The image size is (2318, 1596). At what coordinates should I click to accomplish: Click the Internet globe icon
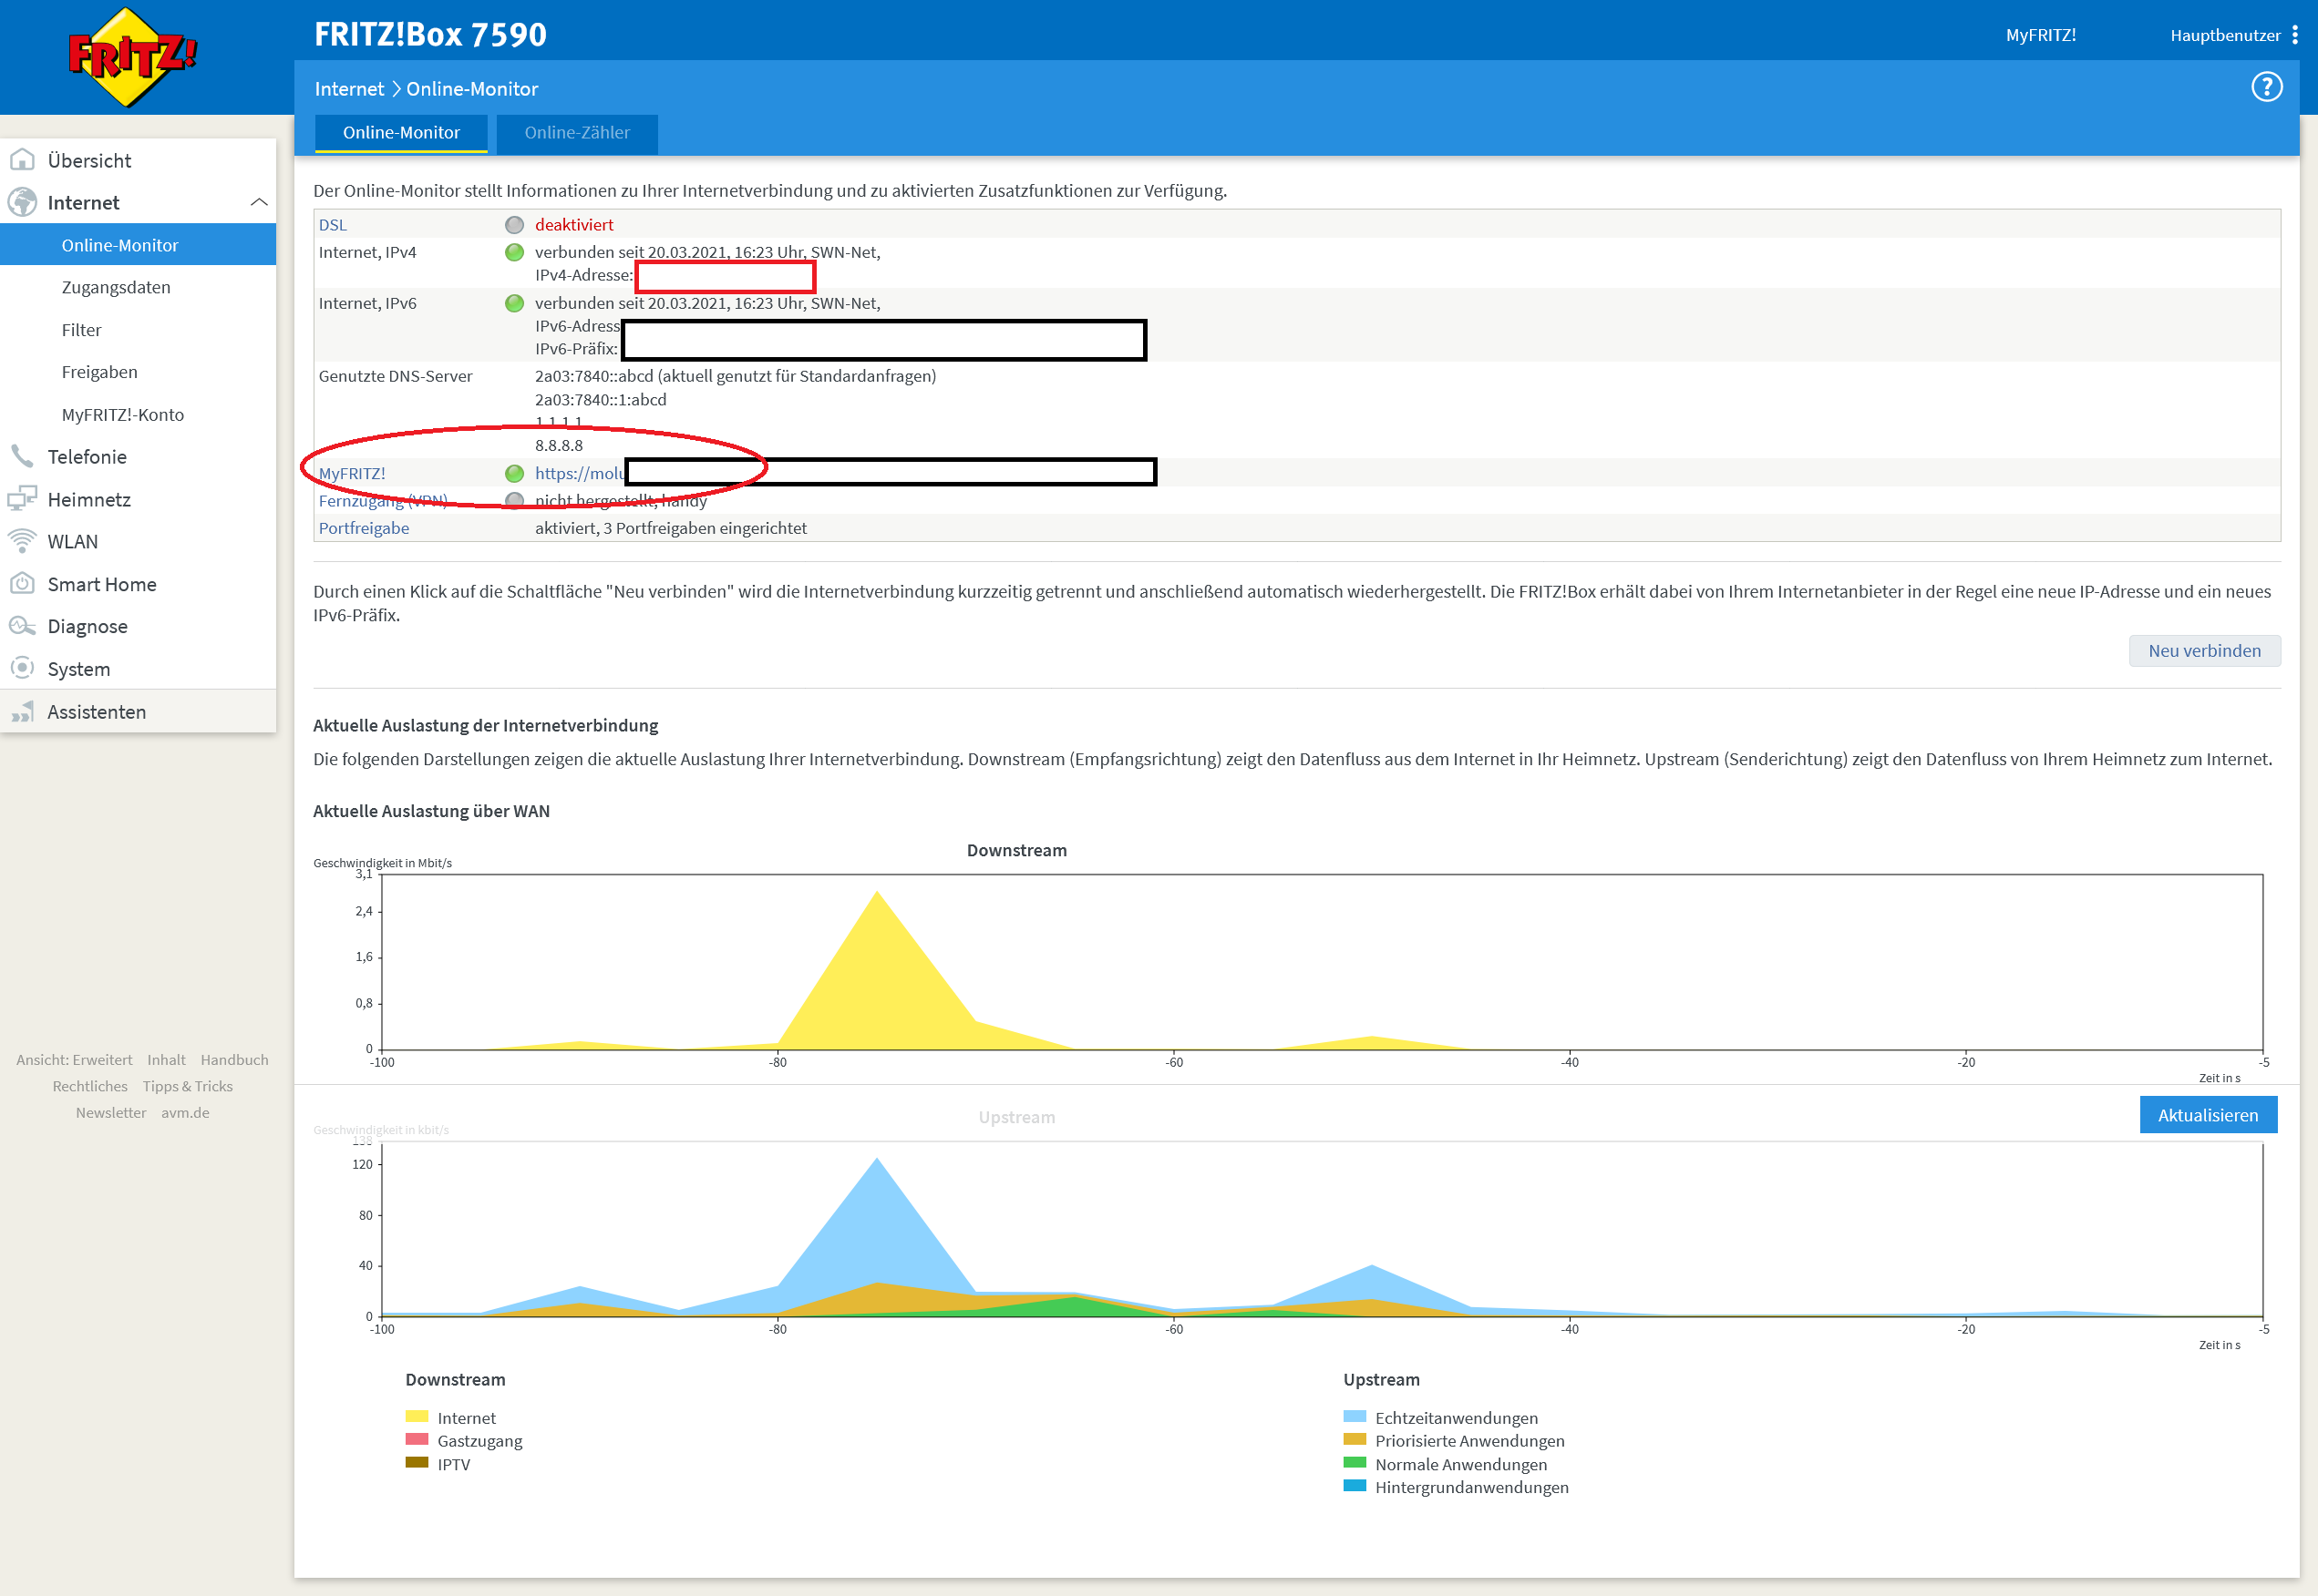click(22, 202)
